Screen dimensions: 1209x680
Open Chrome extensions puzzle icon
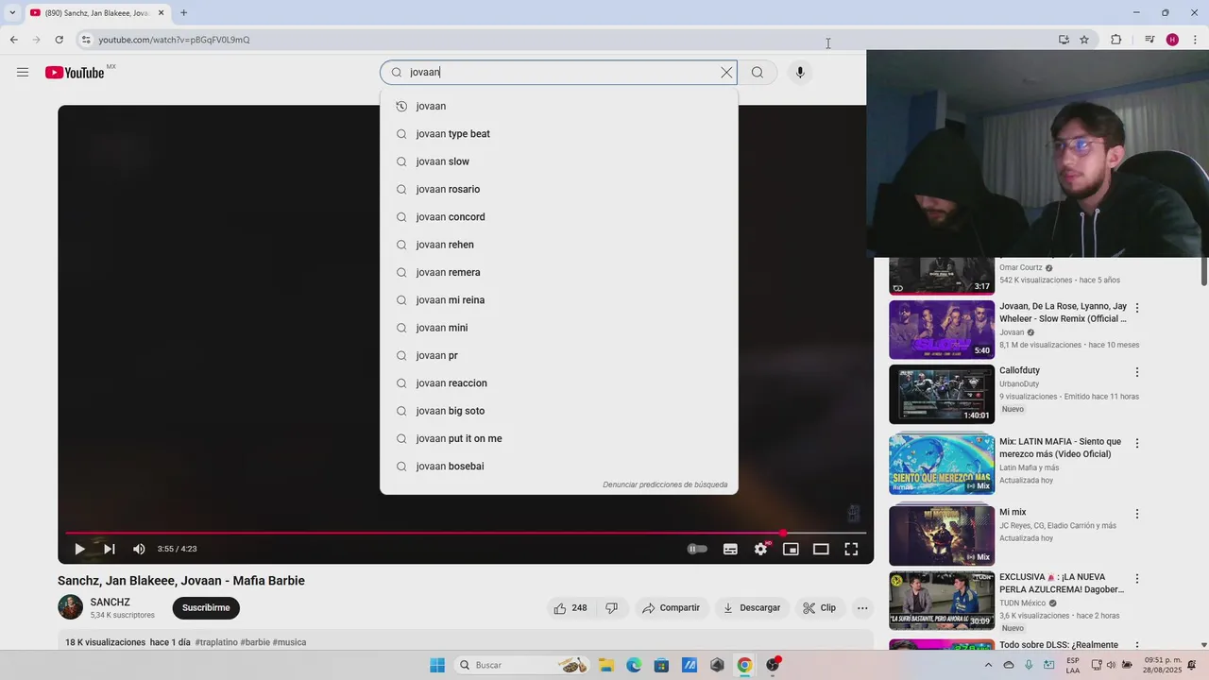pyautogui.click(x=1115, y=40)
